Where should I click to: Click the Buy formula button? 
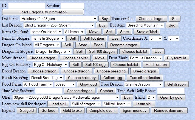pyautogui.click(x=177, y=58)
